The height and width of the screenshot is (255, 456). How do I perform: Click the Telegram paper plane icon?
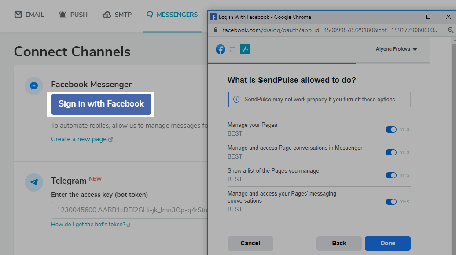pos(34,182)
